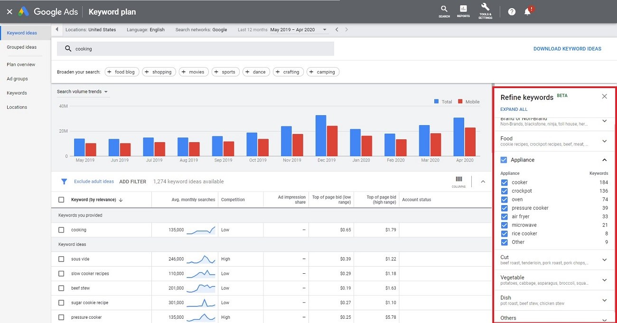Collapse the left navigation arrow
Screen dimensions: 617x323
point(57,29)
